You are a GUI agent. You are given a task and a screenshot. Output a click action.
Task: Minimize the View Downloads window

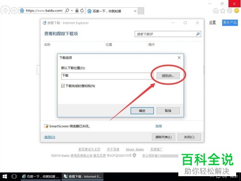click(x=173, y=23)
